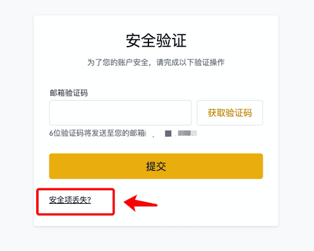Click the 邮箱验证码 input field

pos(120,113)
